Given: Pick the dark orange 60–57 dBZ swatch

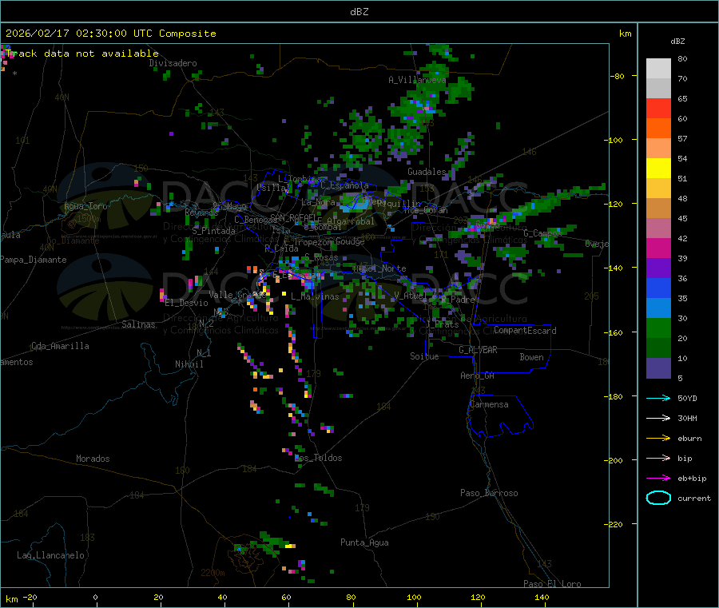Looking at the screenshot, I should [x=658, y=129].
